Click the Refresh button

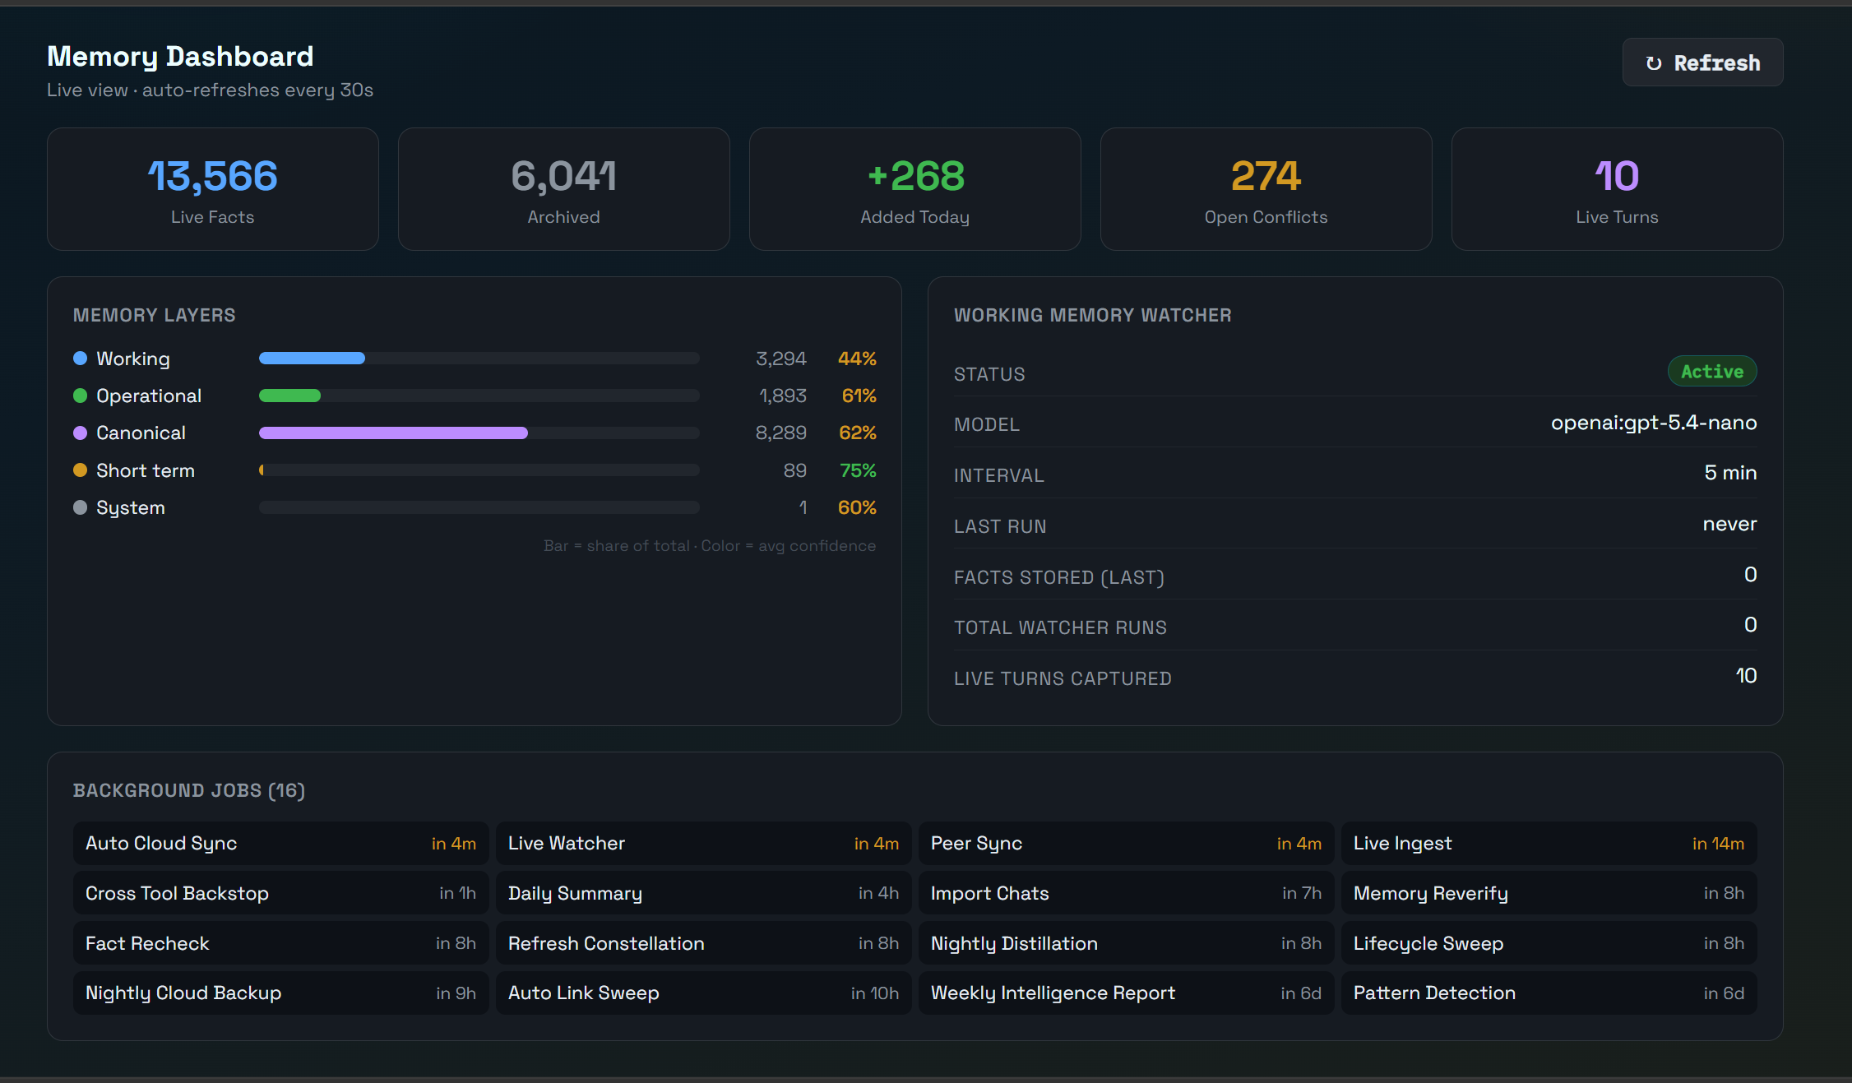pyautogui.click(x=1702, y=62)
